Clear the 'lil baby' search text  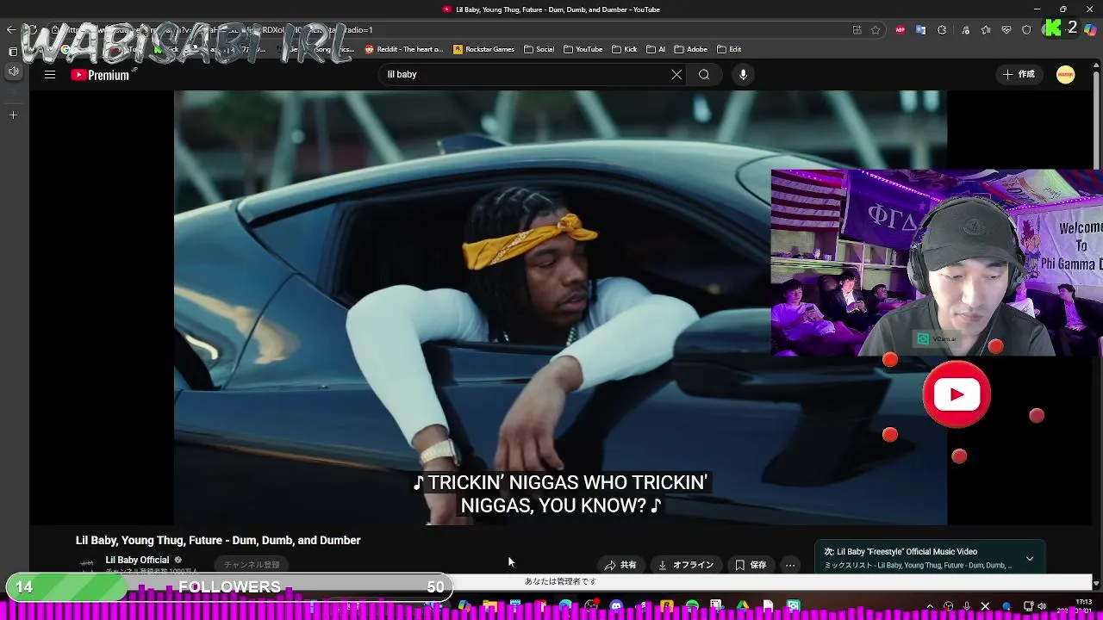676,75
